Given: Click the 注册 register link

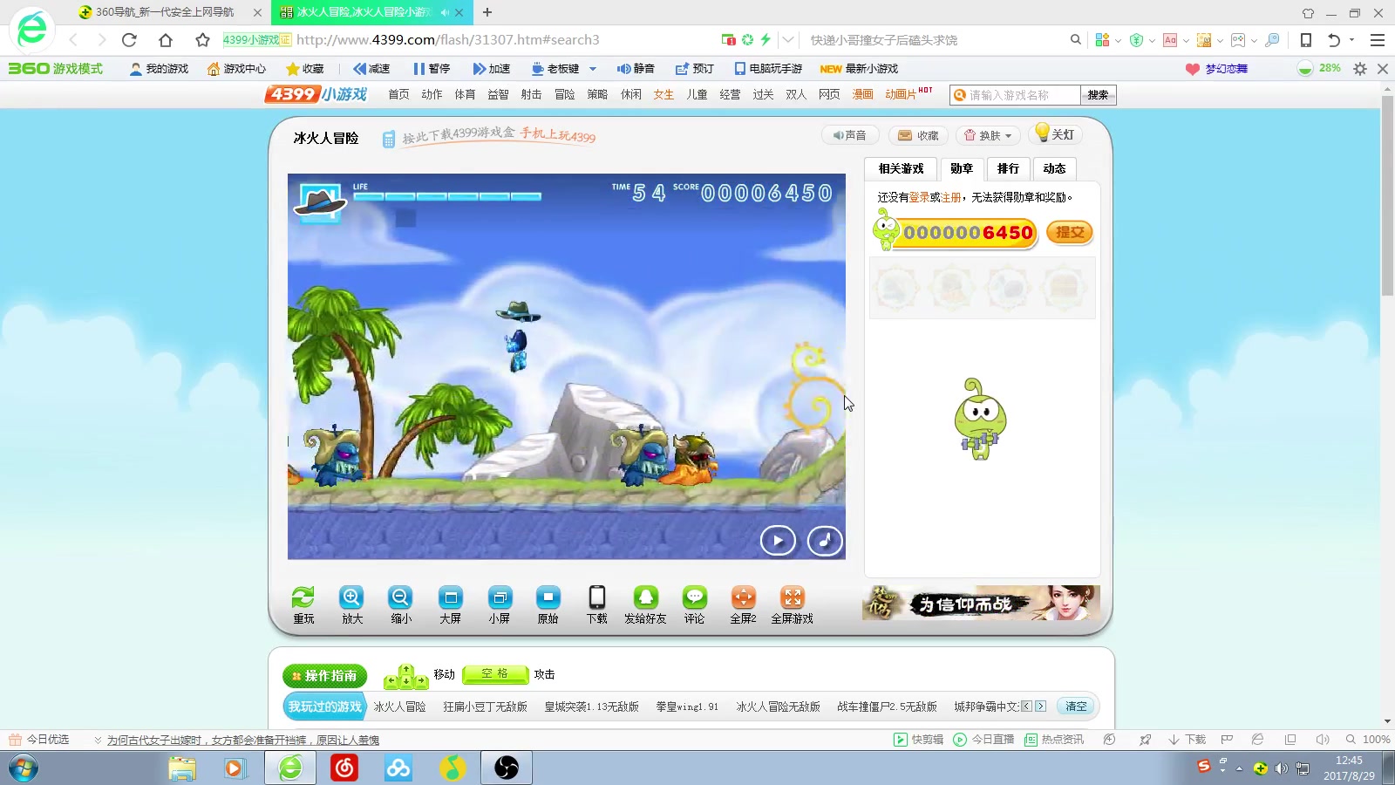Looking at the screenshot, I should pos(951,198).
